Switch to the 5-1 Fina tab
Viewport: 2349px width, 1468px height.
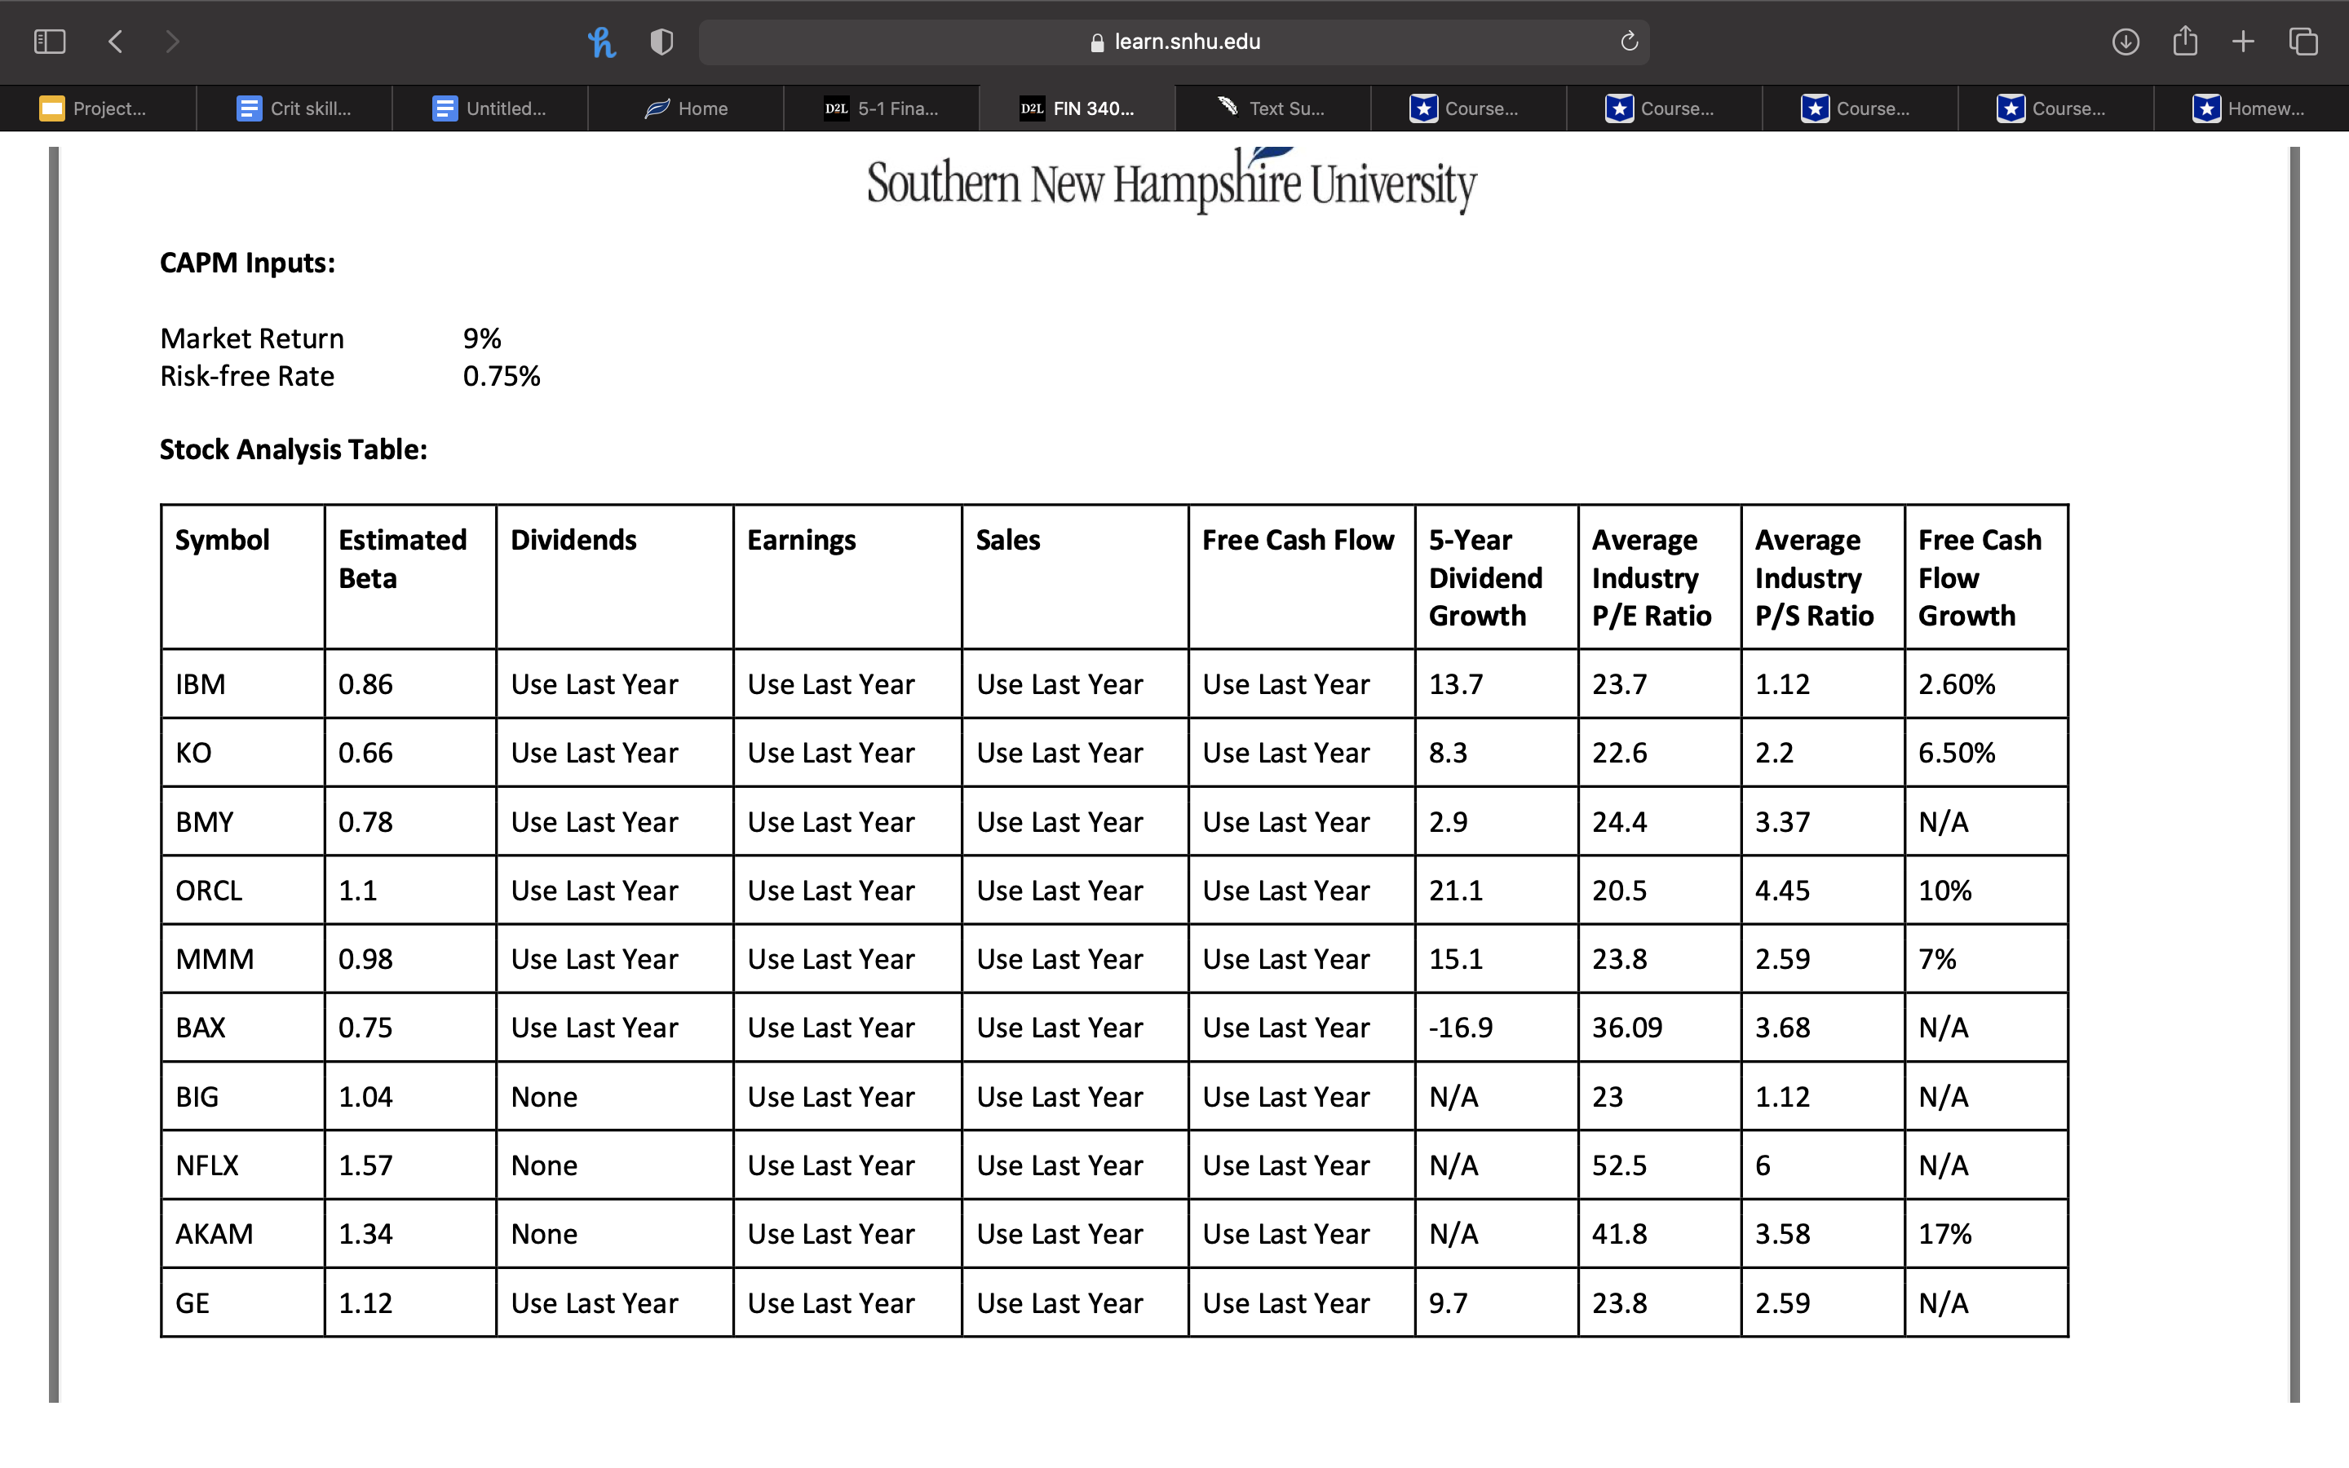(x=882, y=108)
